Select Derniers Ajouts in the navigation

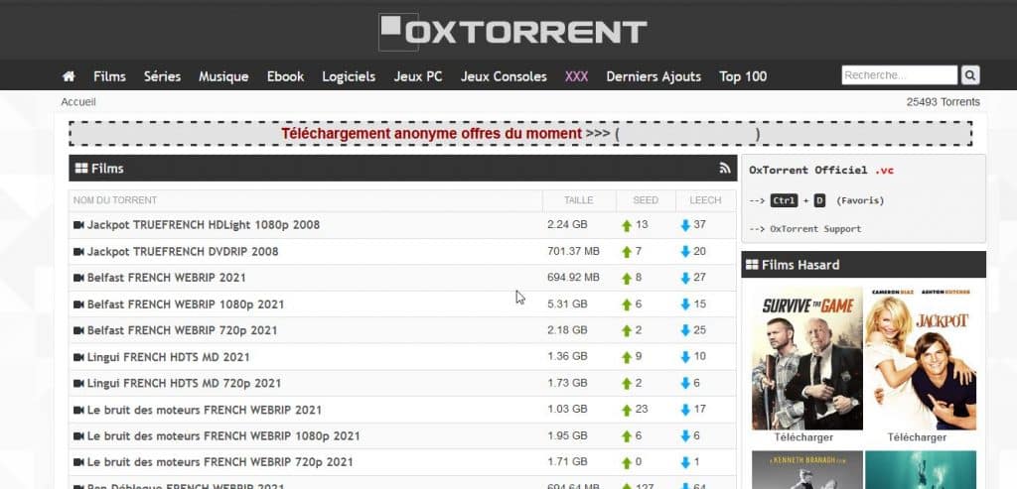point(653,76)
